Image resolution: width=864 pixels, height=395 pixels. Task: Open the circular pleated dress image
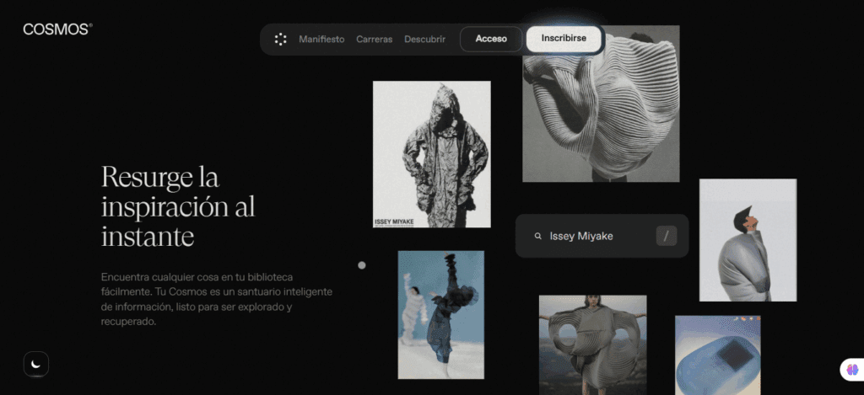point(592,345)
